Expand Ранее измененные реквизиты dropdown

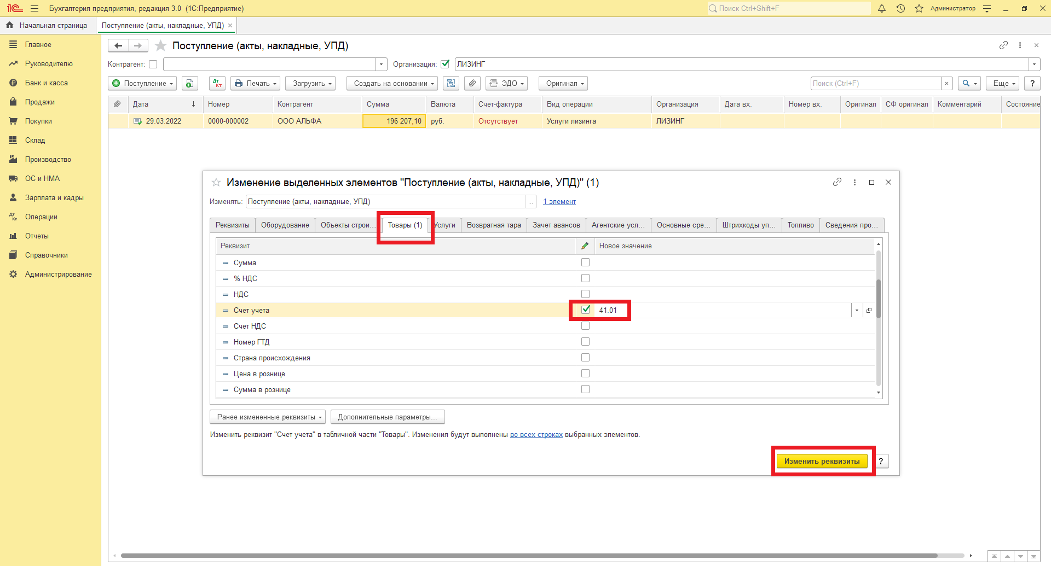[267, 417]
